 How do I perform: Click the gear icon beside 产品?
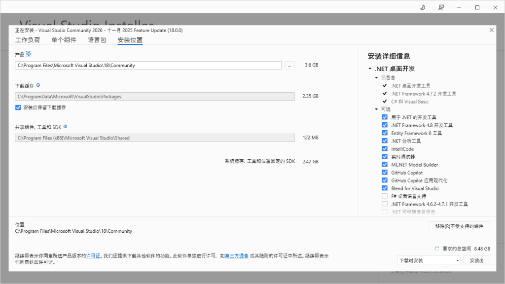(29, 54)
